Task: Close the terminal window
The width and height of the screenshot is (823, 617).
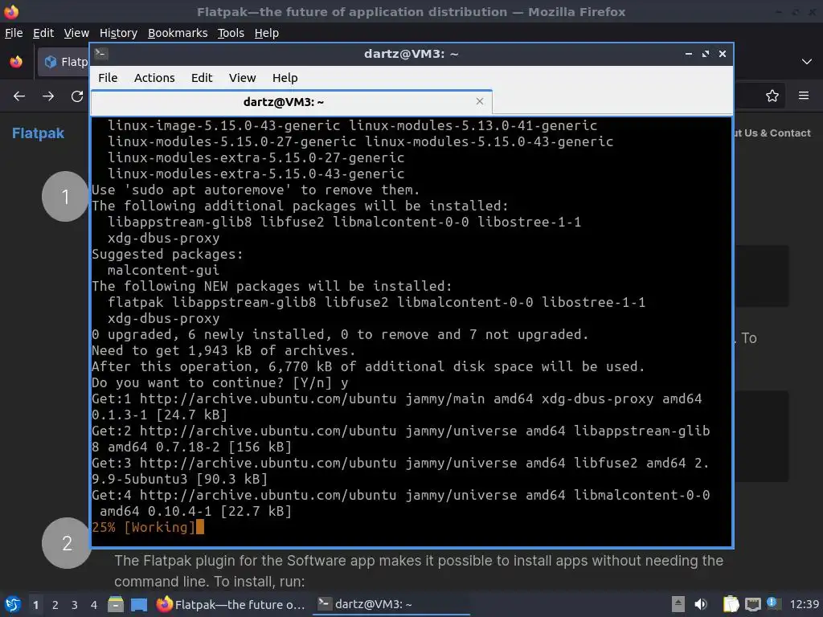Action: (723, 54)
